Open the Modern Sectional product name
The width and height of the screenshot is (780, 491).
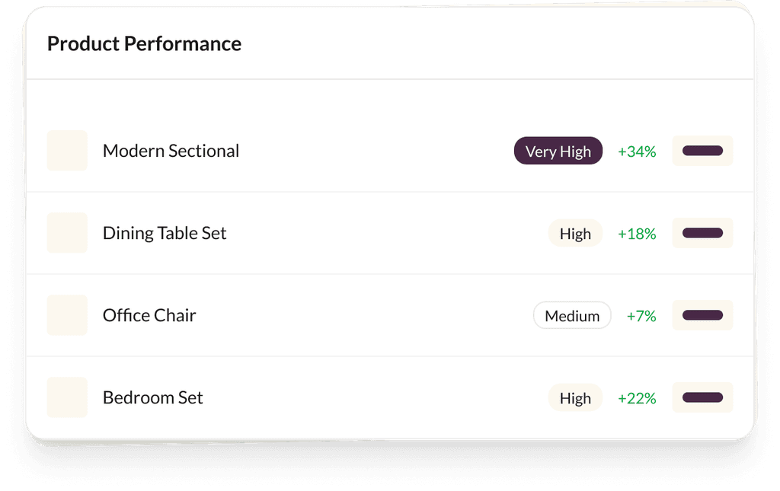(x=171, y=151)
